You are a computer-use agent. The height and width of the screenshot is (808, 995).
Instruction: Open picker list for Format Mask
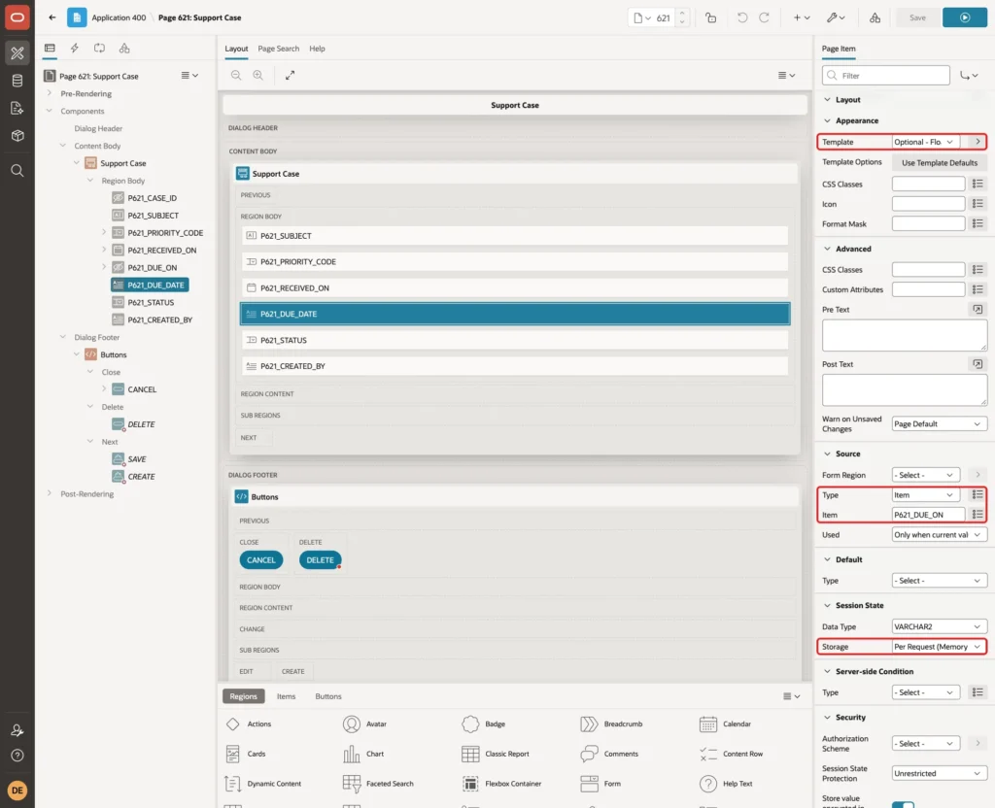point(978,223)
